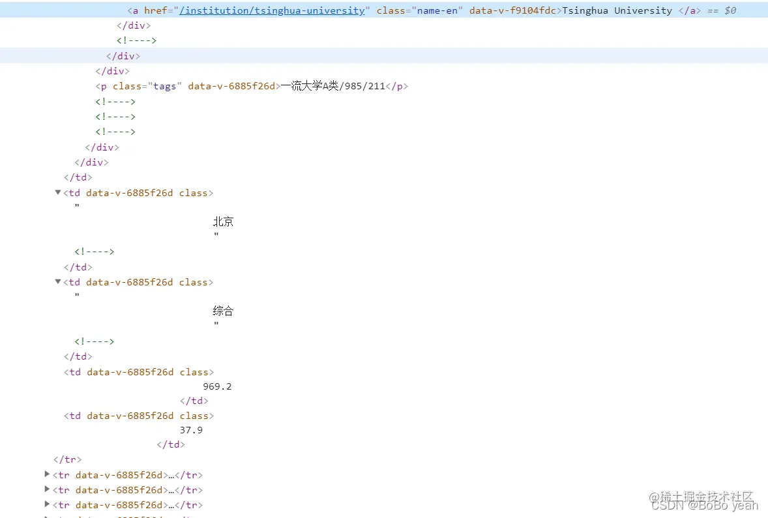Collapse the td node containing 北京
Image resolution: width=768 pixels, height=518 pixels.
[58, 192]
